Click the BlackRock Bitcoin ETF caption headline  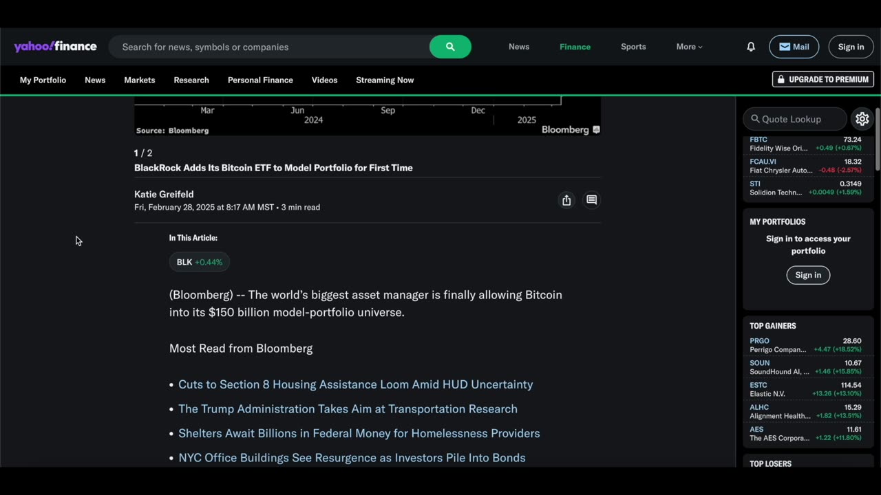[x=273, y=168]
